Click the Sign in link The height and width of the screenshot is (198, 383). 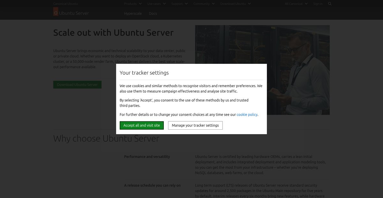coord(318,4)
